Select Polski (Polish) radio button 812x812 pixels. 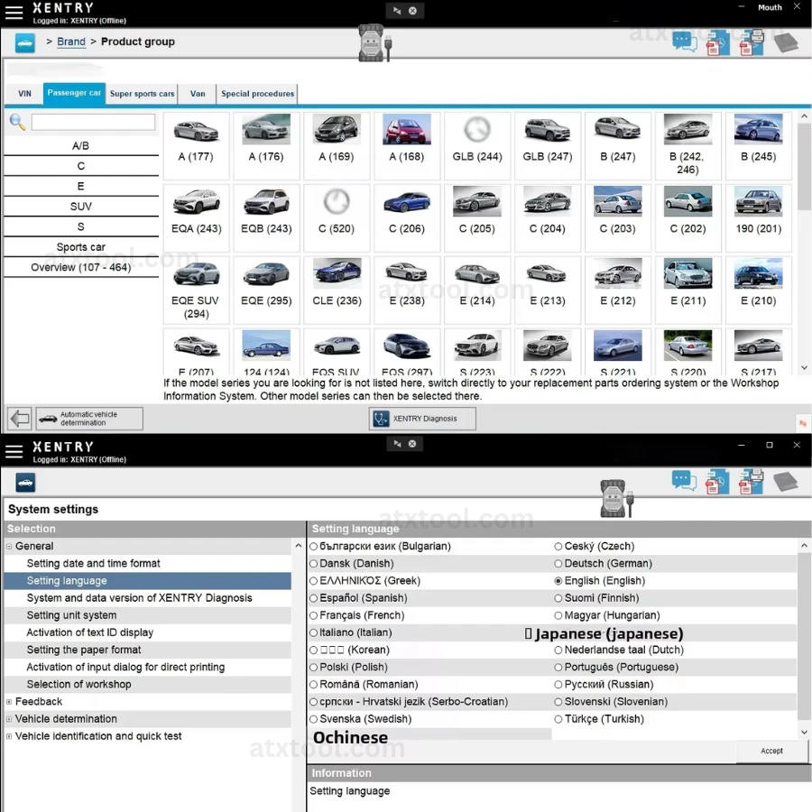click(313, 668)
